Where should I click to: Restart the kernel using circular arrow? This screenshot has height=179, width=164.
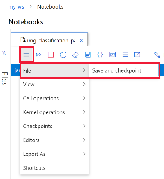[63, 55]
